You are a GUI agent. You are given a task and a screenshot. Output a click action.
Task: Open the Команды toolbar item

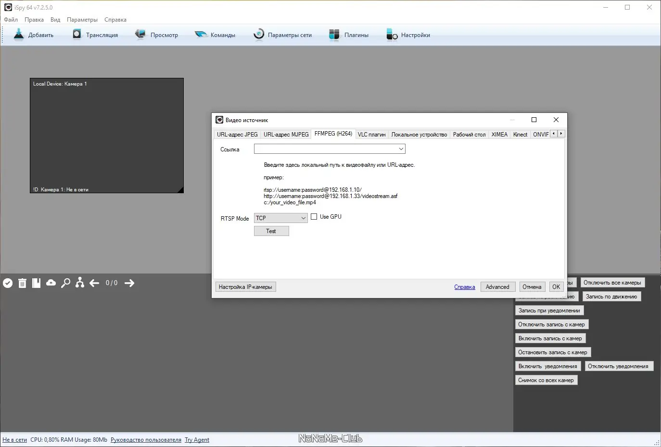click(x=215, y=35)
